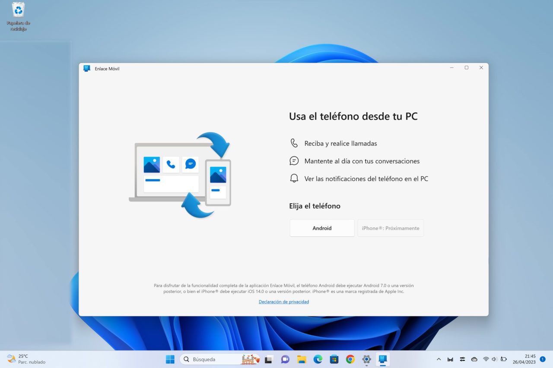Minimize the Enlace Móvil window

click(452, 68)
